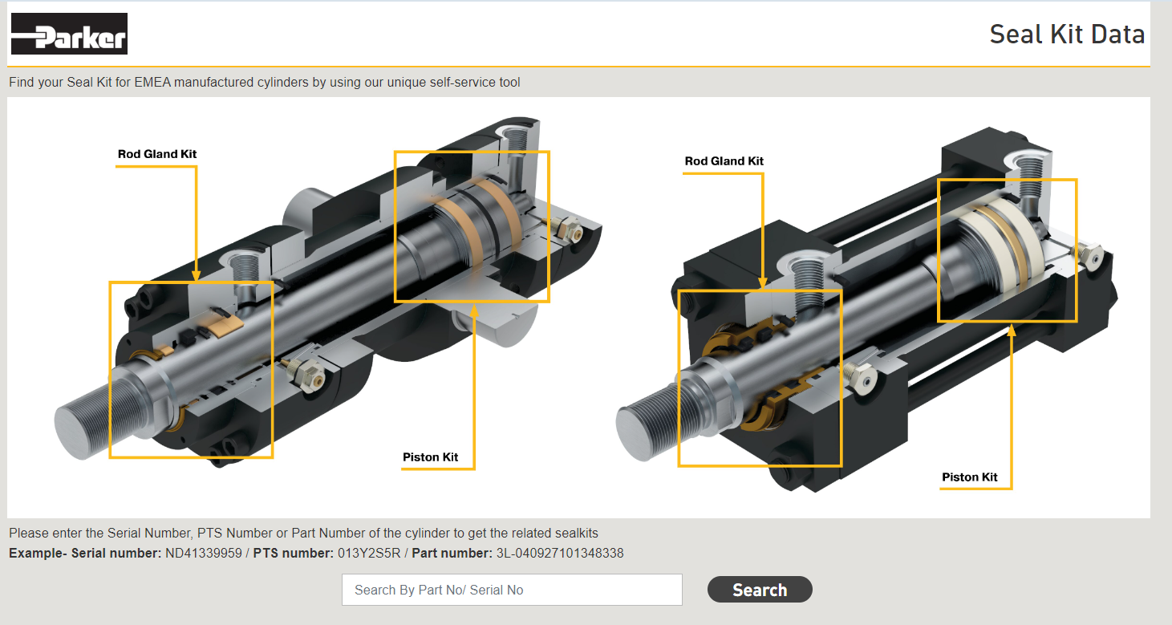Click highlighted rod gland area on right cylinder

click(760, 377)
